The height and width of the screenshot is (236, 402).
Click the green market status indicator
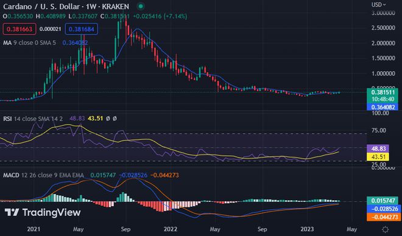coord(141,6)
